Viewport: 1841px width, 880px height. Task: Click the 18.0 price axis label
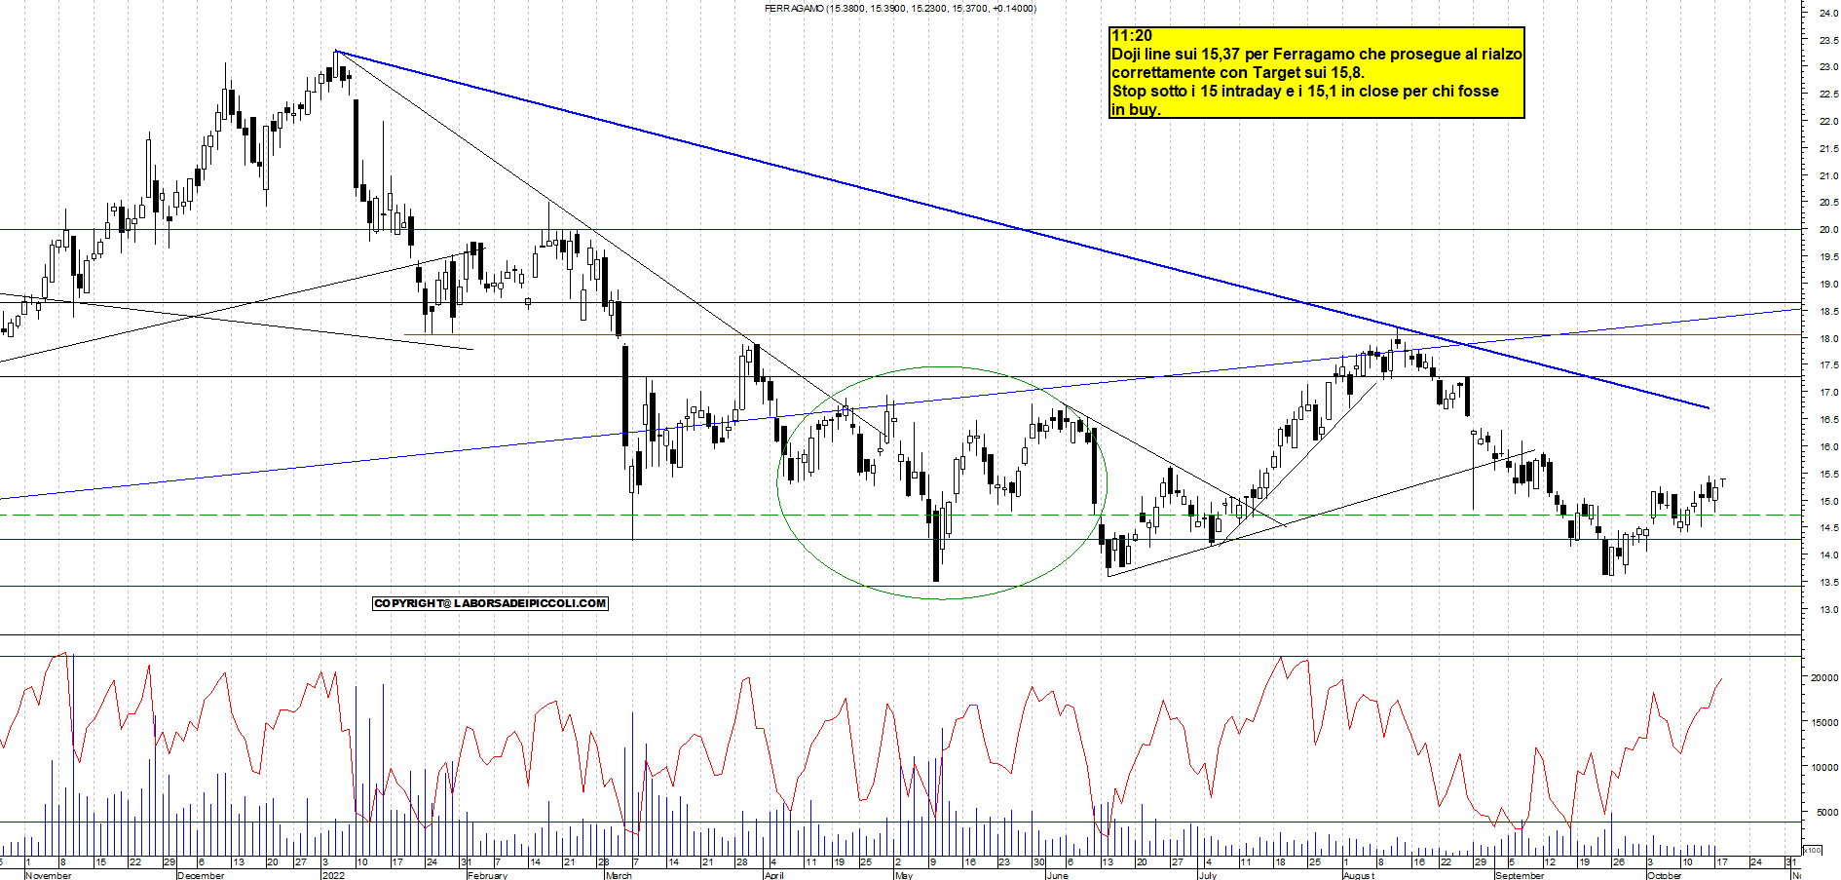[x=1828, y=339]
